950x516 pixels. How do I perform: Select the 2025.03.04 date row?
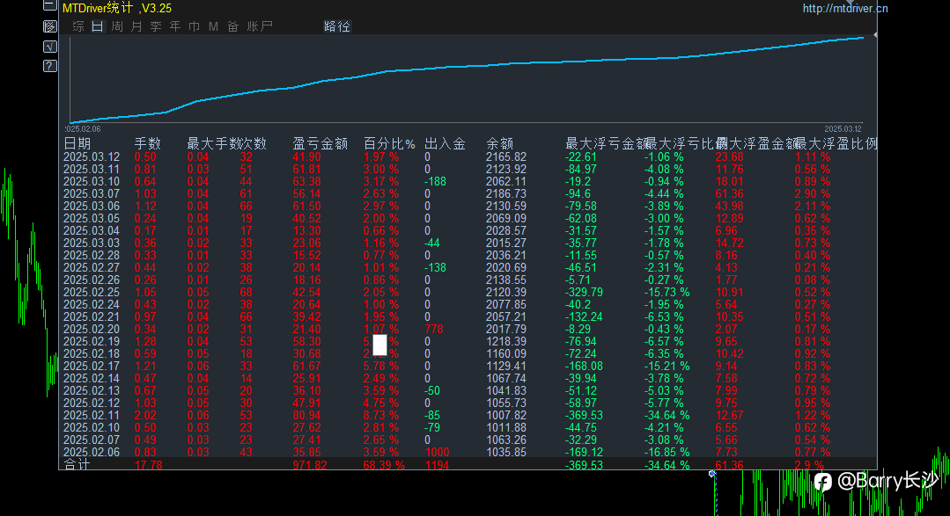(92, 230)
